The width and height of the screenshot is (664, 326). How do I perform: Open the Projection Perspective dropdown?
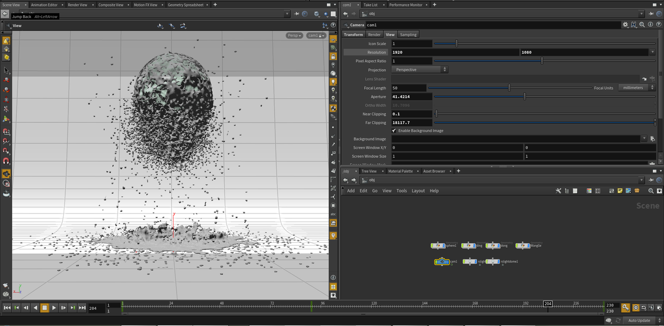419,70
